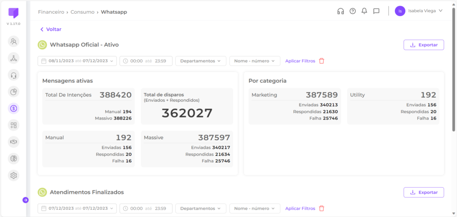Open the headset support icon in top bar
Image resolution: width=457 pixels, height=217 pixels.
pyautogui.click(x=341, y=11)
